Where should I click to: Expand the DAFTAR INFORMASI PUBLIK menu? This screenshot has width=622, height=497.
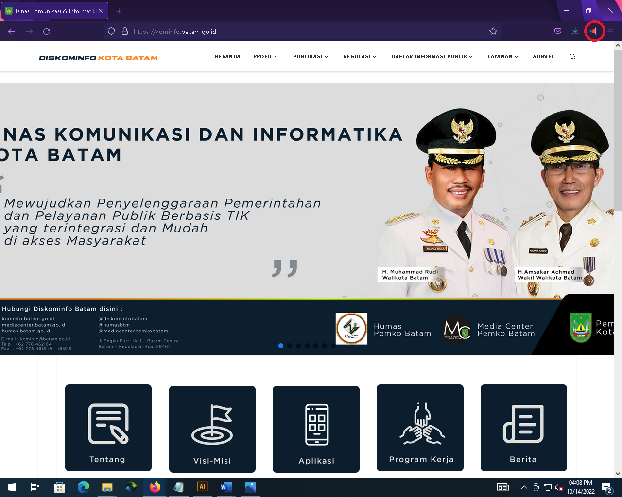click(432, 57)
